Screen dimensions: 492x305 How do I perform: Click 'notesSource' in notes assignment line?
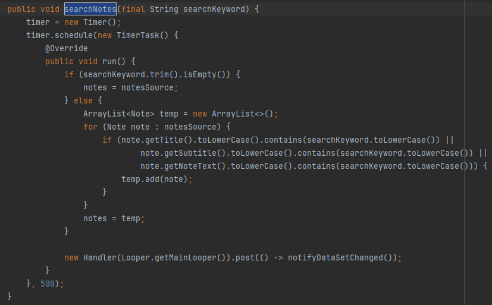(x=148, y=87)
